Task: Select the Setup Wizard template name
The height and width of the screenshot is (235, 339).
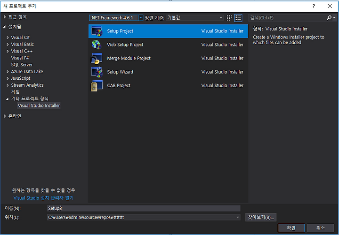Action: [120, 72]
